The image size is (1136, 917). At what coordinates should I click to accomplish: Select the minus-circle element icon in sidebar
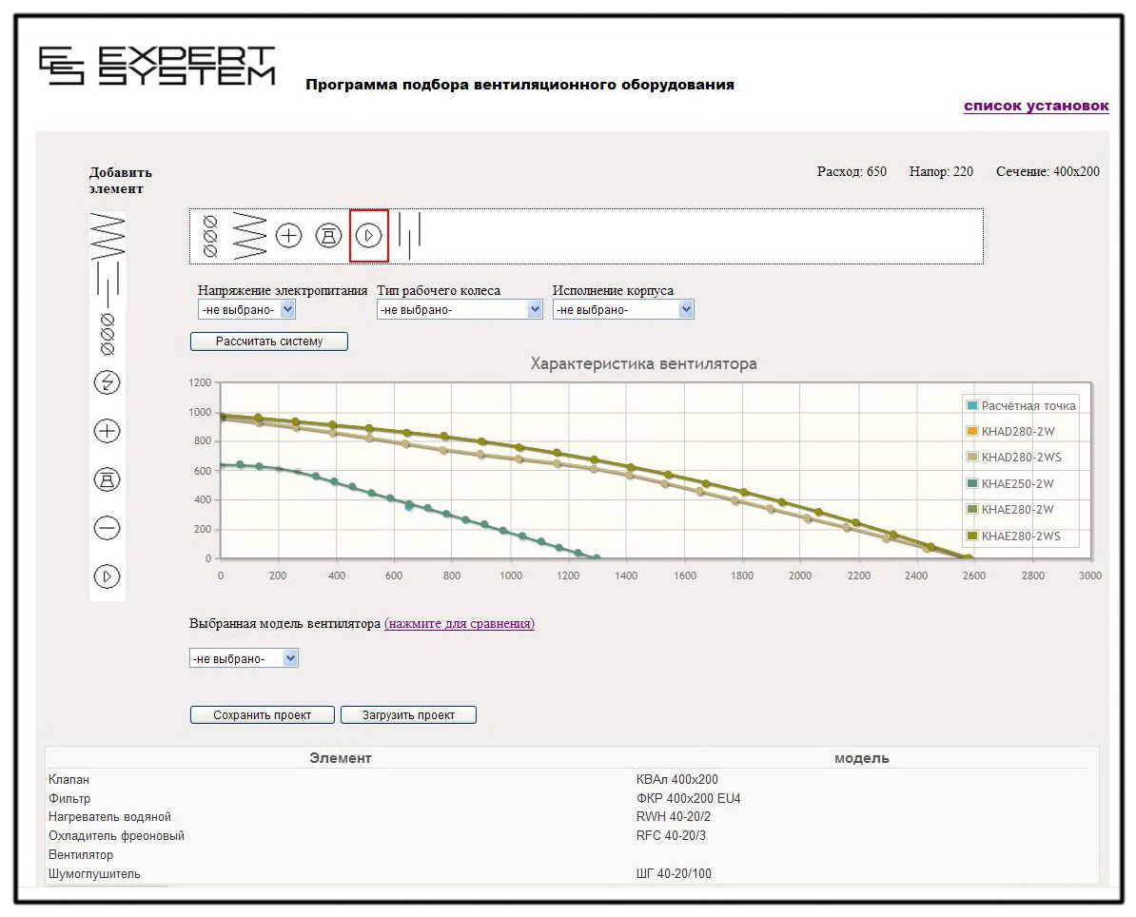[107, 528]
